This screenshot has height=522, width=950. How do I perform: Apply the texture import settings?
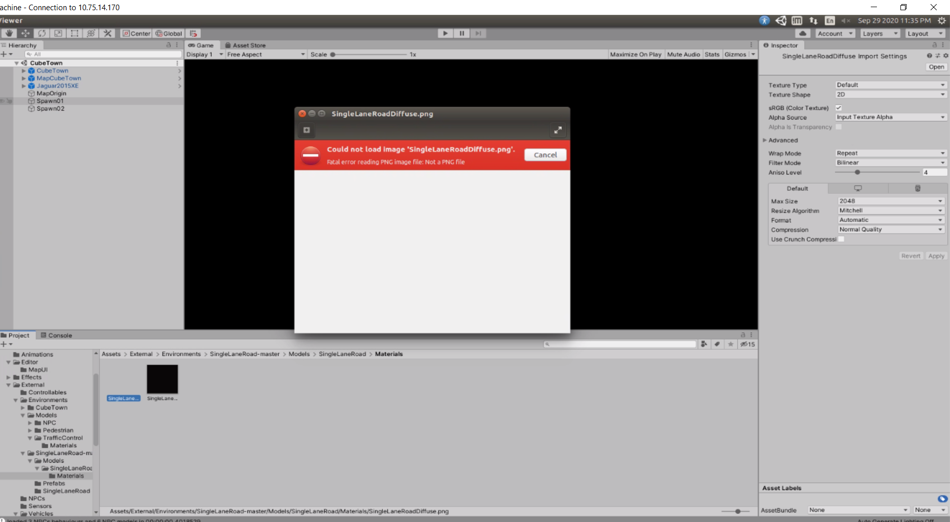(x=936, y=256)
